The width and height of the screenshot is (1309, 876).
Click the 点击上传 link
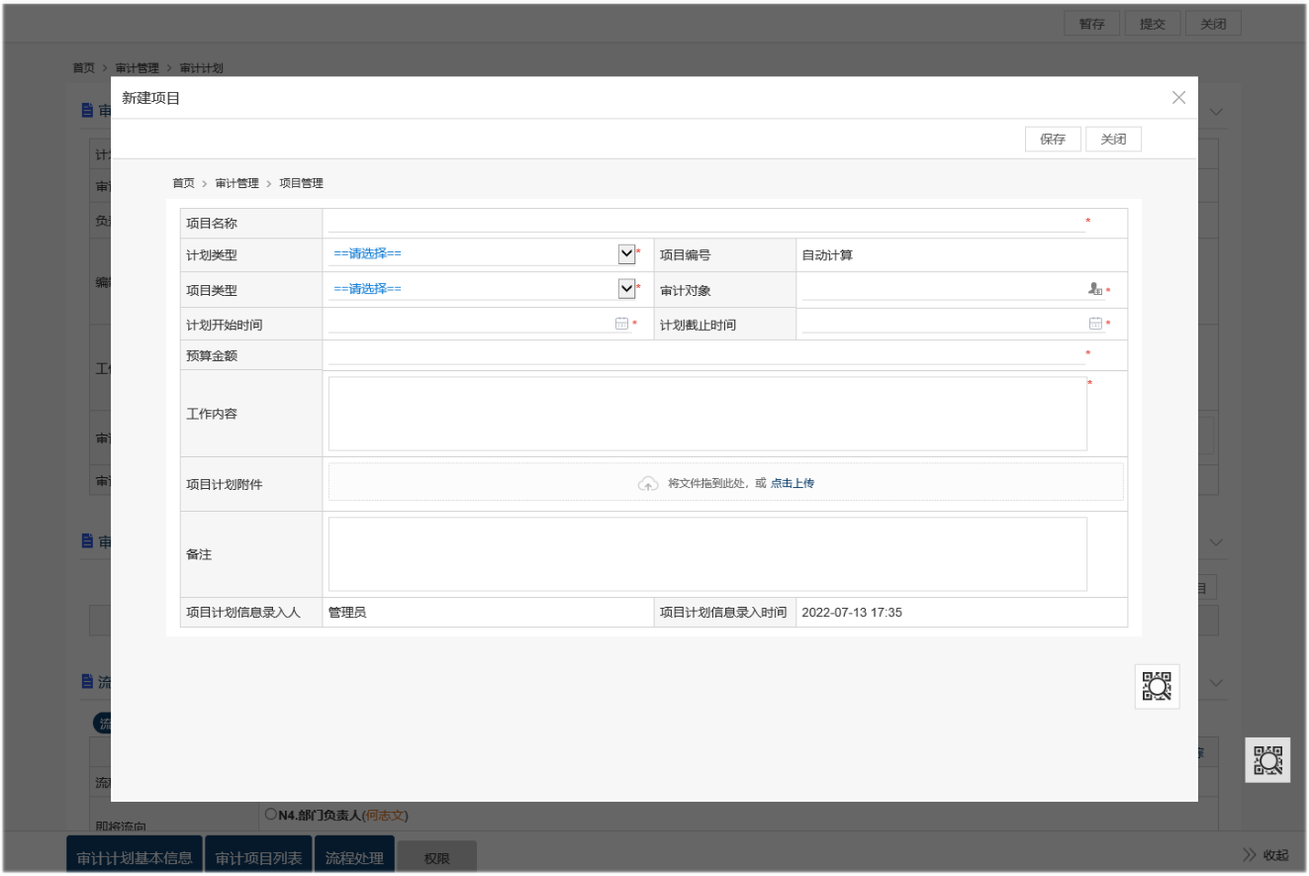pos(793,483)
